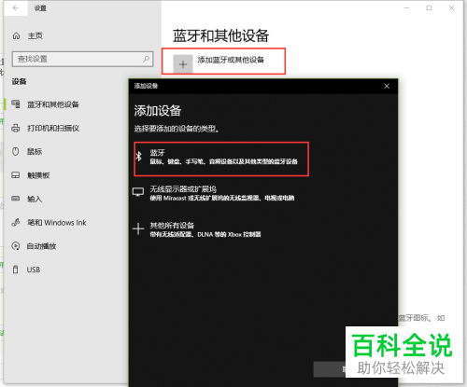
Task: Open 自动播放 settings
Action: point(41,246)
